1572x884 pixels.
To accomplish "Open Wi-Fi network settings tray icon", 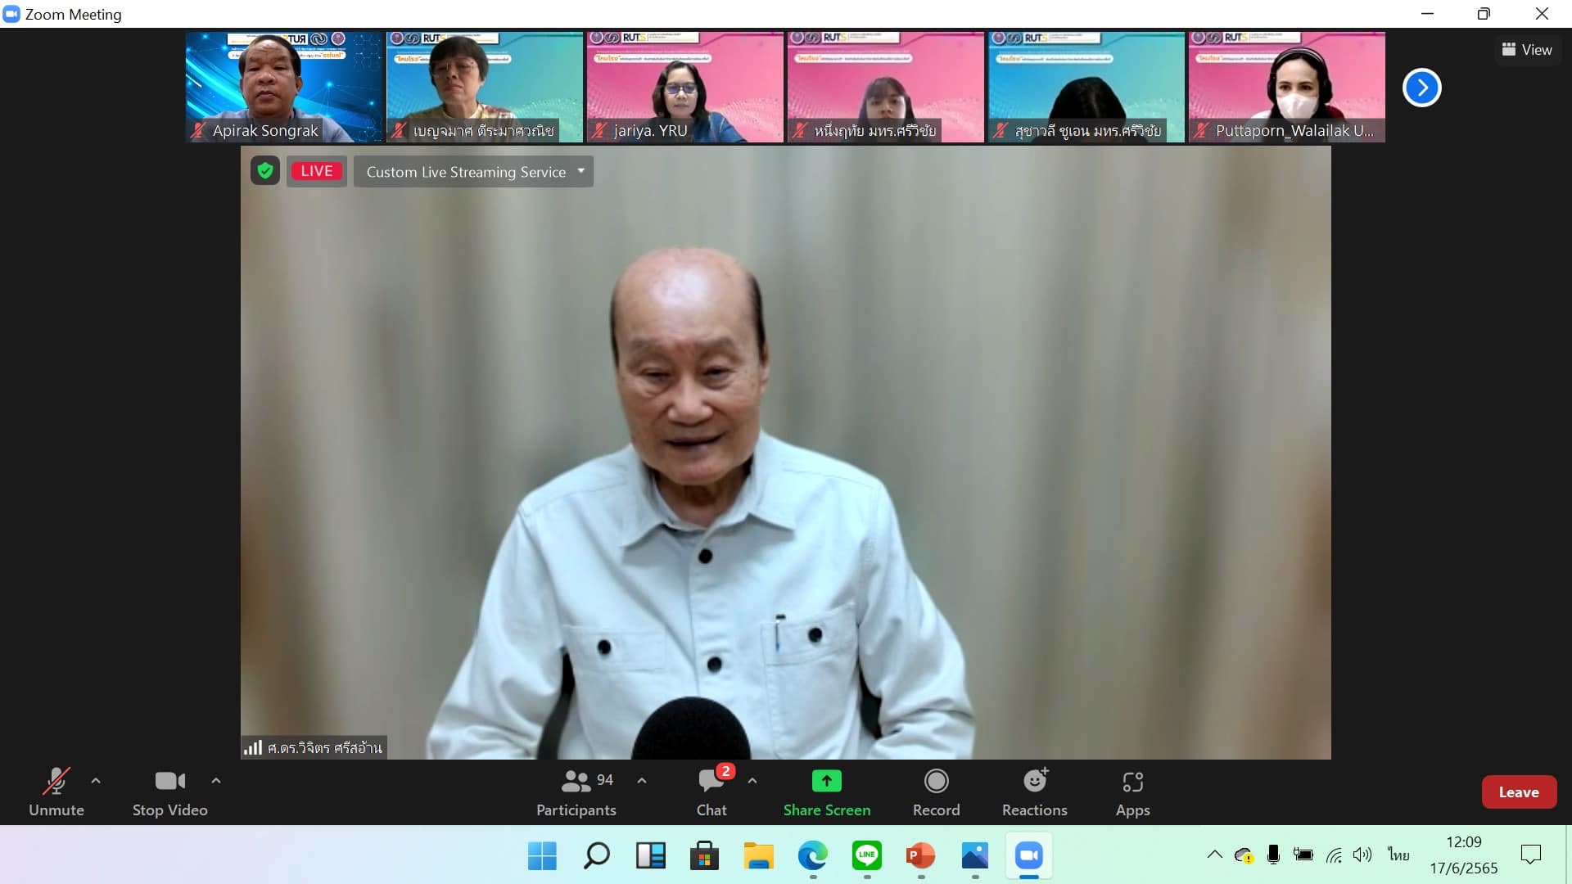I will 1335,855.
